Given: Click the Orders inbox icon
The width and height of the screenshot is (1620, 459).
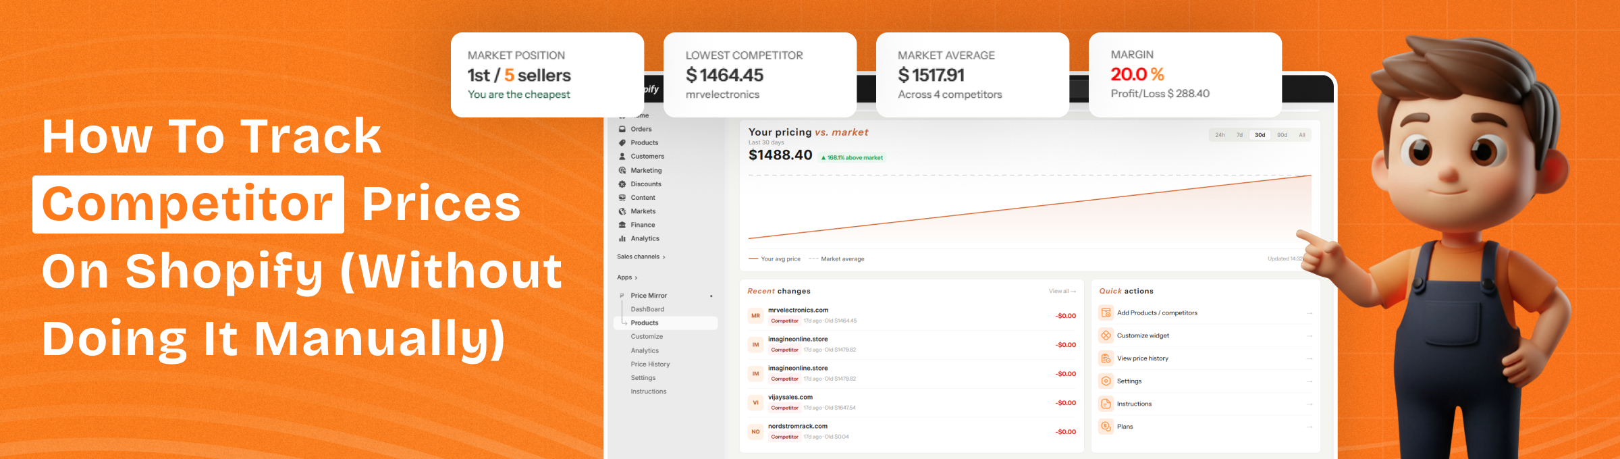Looking at the screenshot, I should [622, 129].
